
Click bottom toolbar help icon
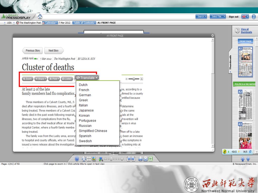[x=77, y=159]
